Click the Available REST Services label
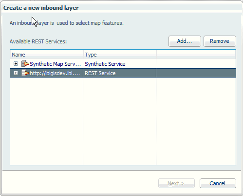The height and width of the screenshot is (196, 243). 38,41
